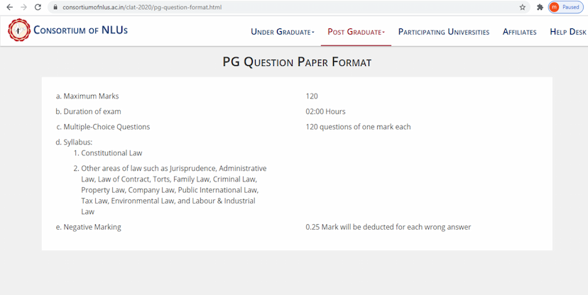Screen dimensions: 588x295
Task: Click the Constitutional Law syllabus item
Action: click(111, 153)
